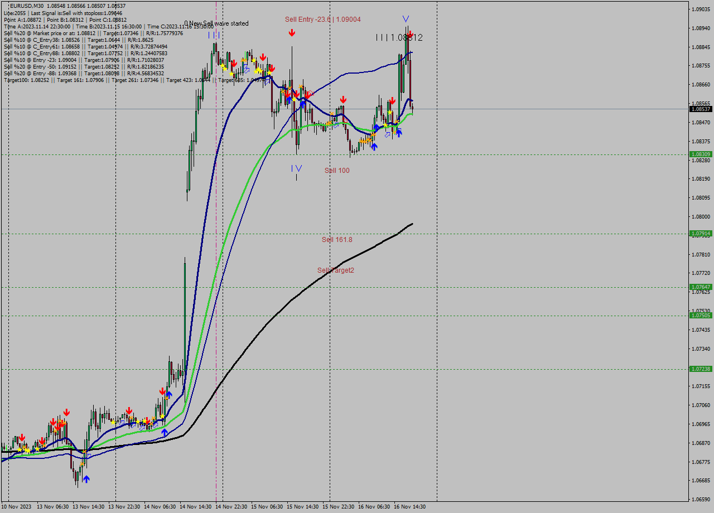Click '15 Nov 14:30' on time axis
This screenshot has width=714, height=513.
pos(303,507)
